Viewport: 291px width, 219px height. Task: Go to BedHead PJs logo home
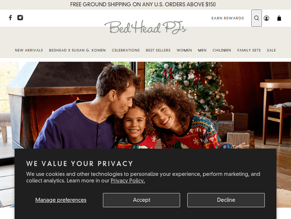coord(145,27)
